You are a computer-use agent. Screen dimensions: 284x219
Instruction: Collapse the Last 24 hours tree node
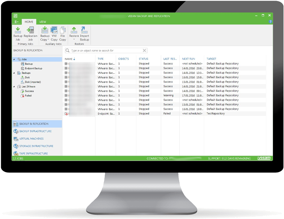point(14,87)
